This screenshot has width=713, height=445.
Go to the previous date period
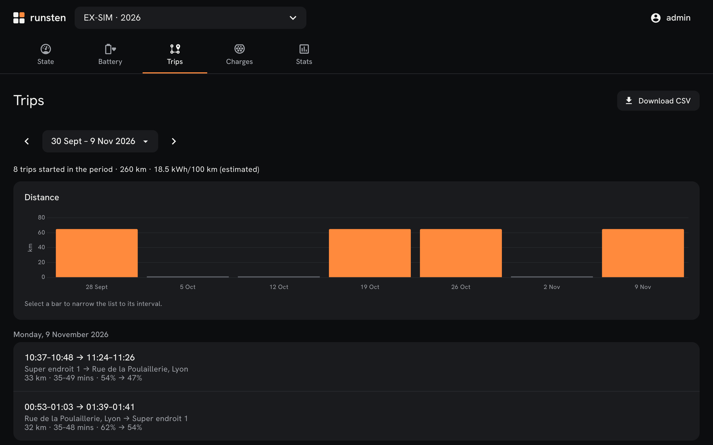[x=27, y=141]
